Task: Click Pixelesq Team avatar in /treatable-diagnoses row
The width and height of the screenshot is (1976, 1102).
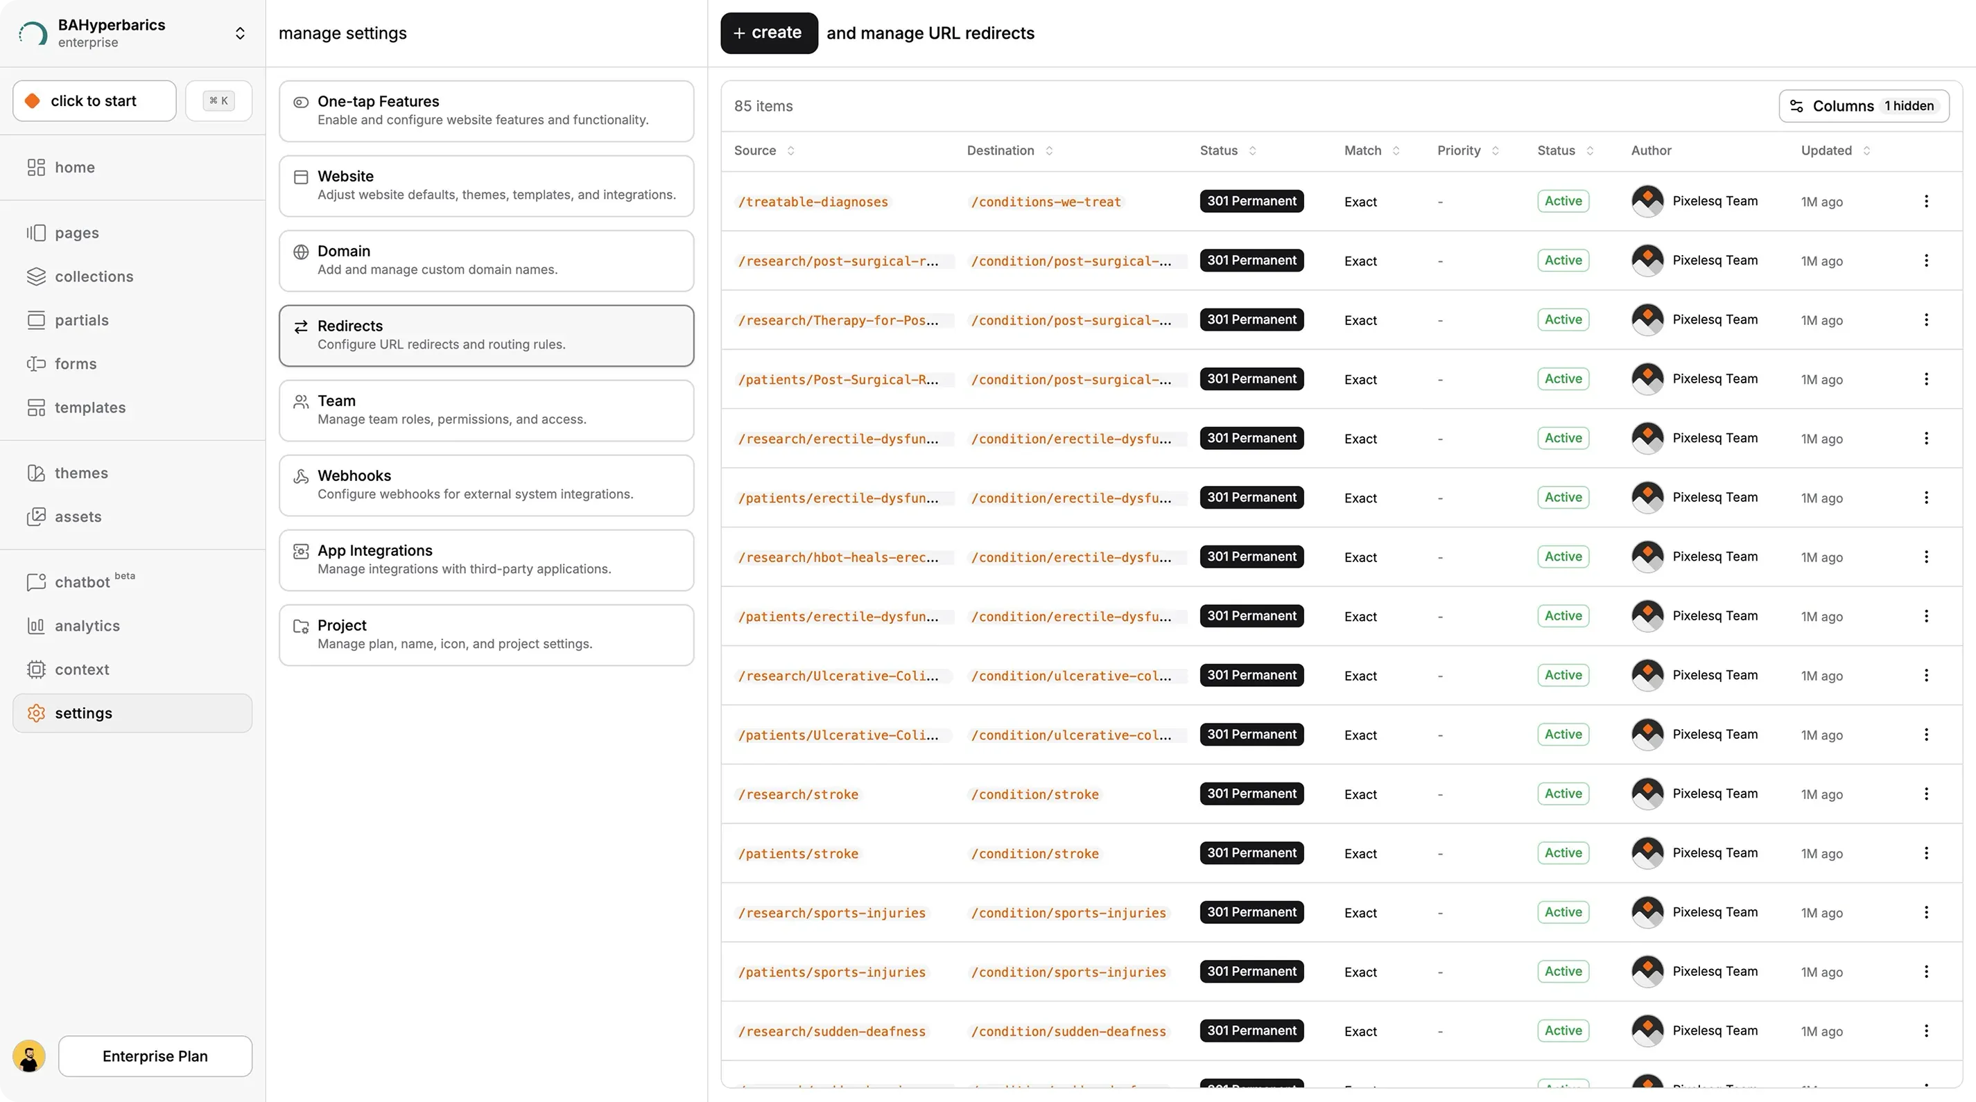Action: (x=1647, y=201)
